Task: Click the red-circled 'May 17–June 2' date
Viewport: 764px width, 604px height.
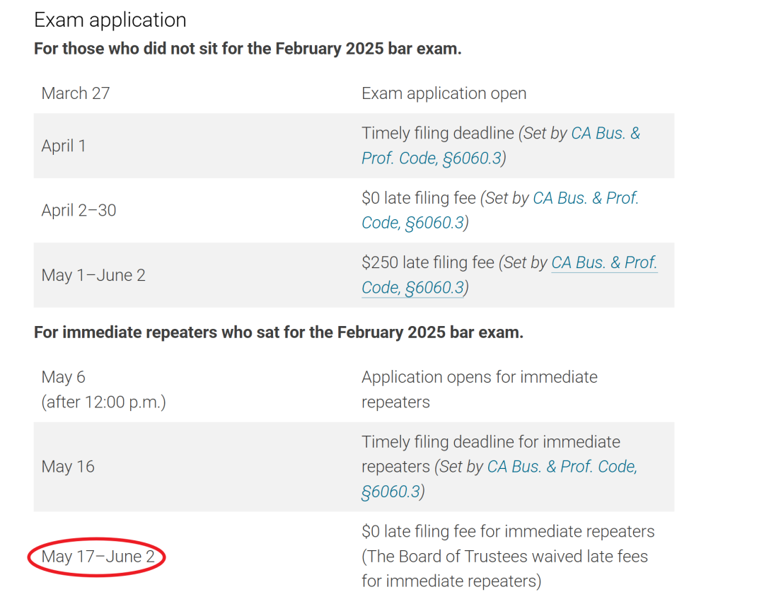Action: pos(98,557)
